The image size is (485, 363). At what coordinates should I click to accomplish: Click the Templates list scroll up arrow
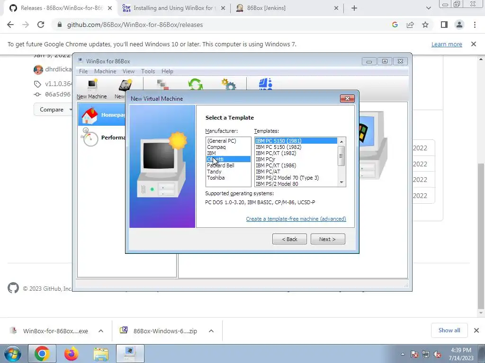341,141
